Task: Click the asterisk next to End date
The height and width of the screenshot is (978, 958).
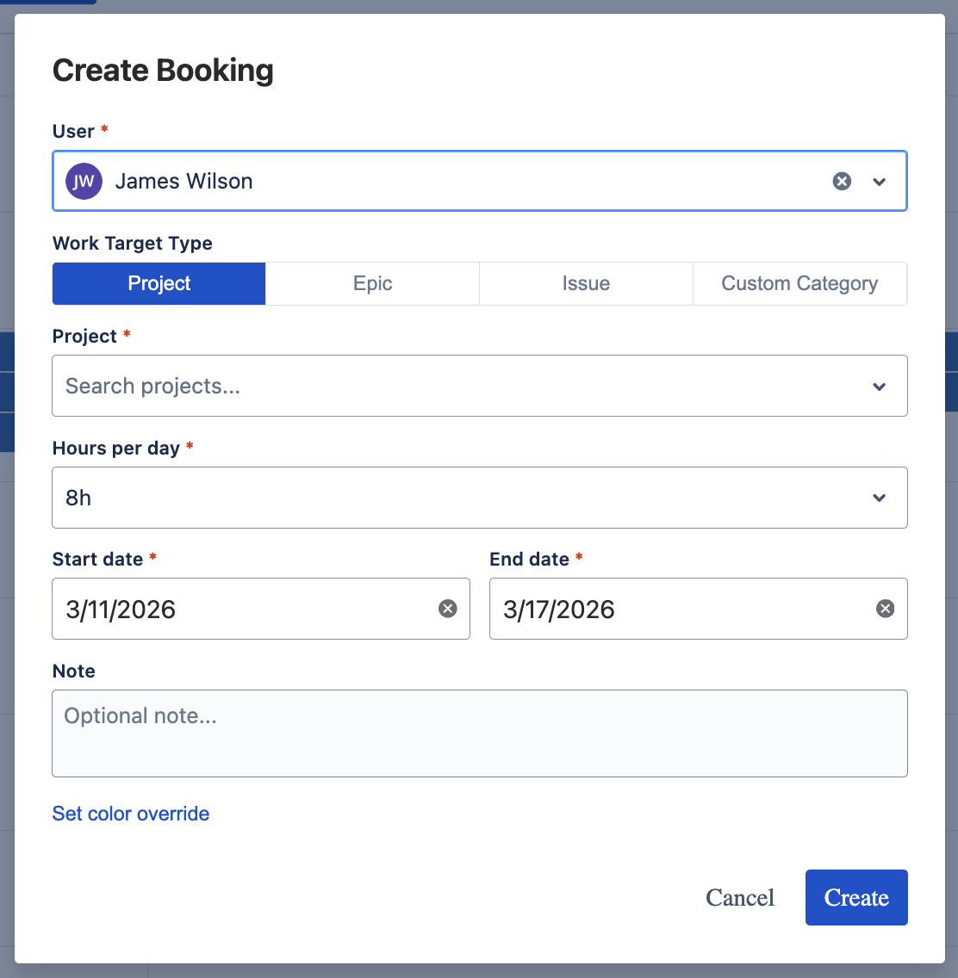Action: [x=578, y=558]
